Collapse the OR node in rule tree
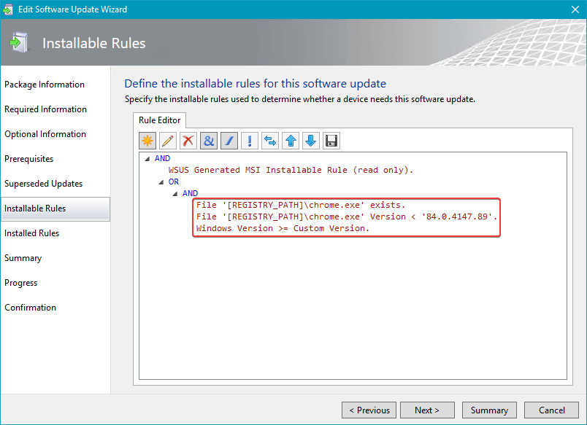Viewport: 587px width, 425px height. (x=161, y=182)
